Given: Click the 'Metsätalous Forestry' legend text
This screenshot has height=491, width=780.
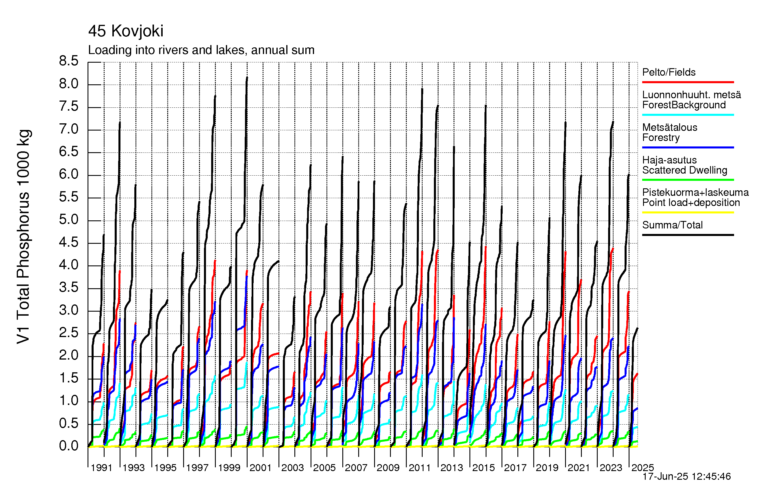Looking at the screenshot, I should pyautogui.click(x=669, y=133).
